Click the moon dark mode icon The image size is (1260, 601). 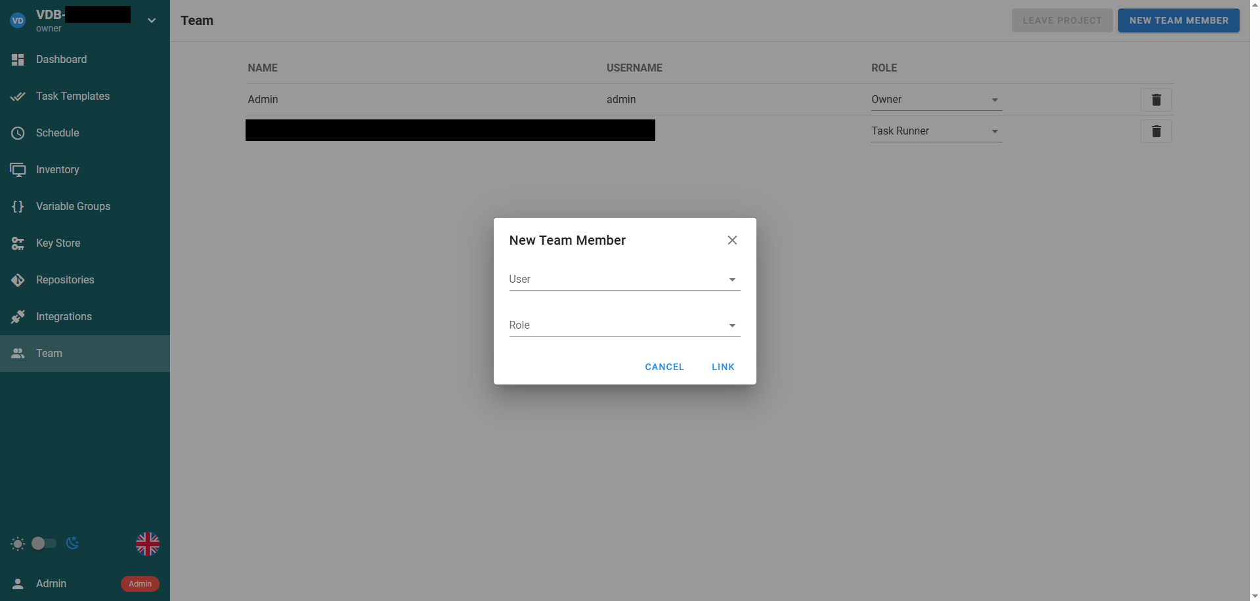73,543
